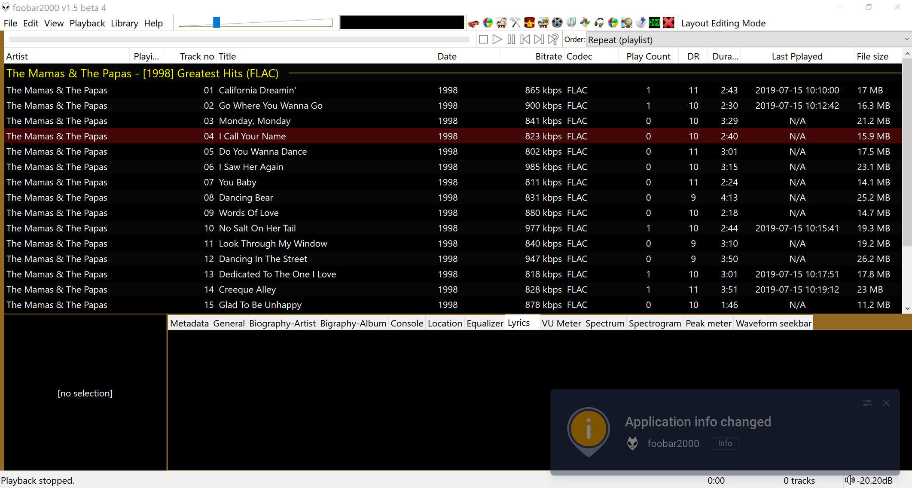The width and height of the screenshot is (912, 488).
Task: Click Layout Editing Mode label in toolbar
Action: click(723, 23)
